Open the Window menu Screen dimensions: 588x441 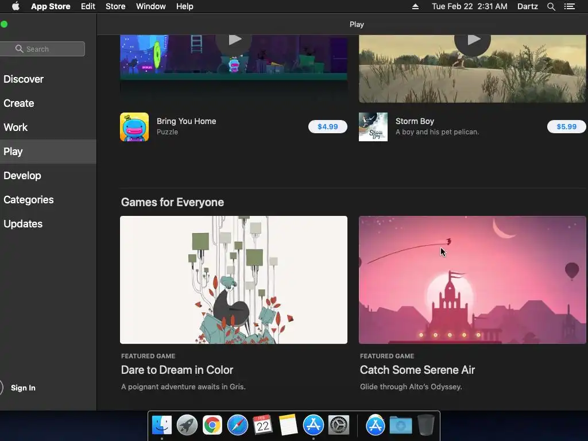[151, 6]
